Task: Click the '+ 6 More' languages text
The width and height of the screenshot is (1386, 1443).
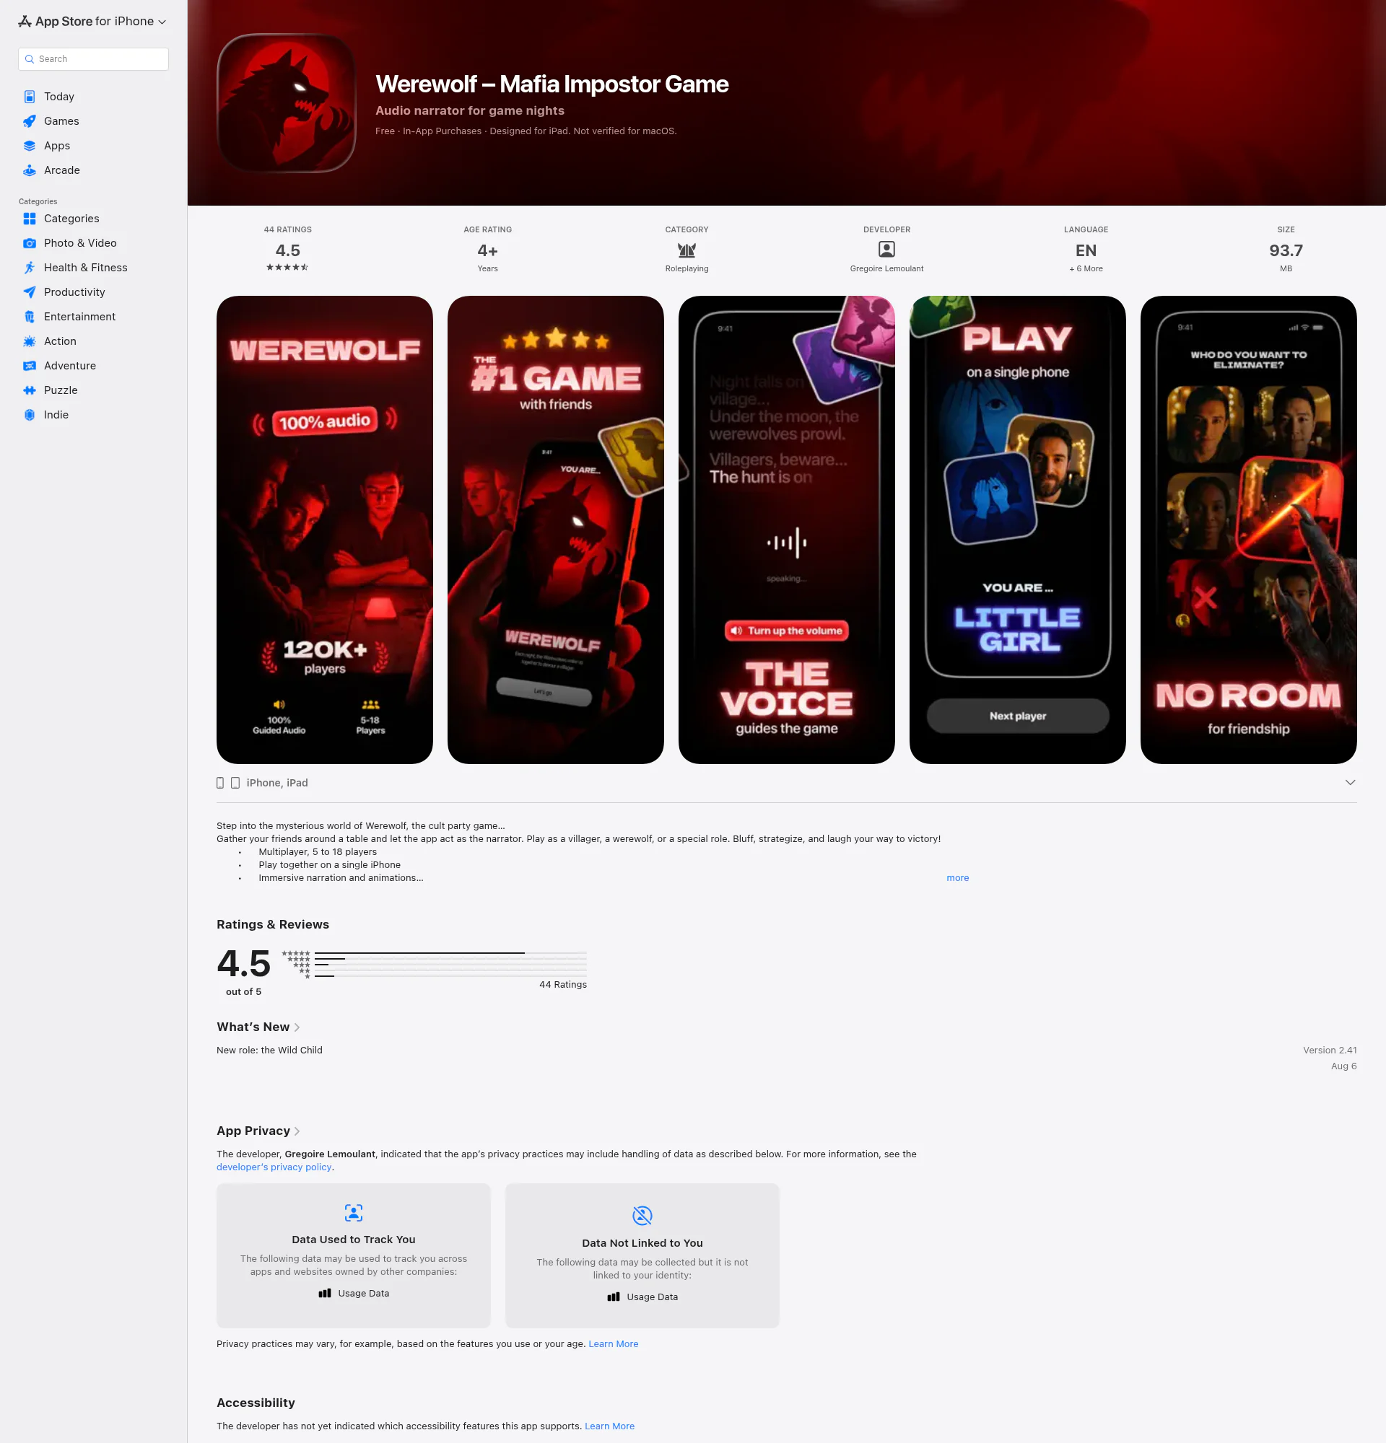Action: tap(1086, 268)
